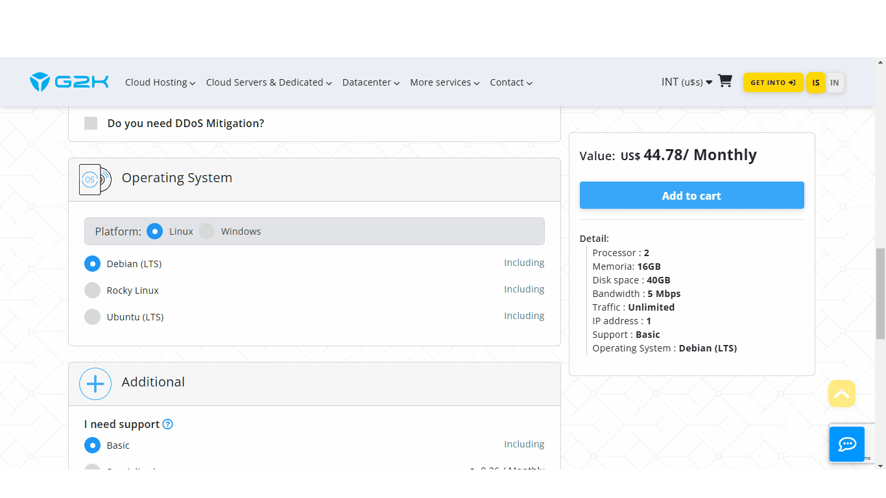Expand the Datacenter menu
The width and height of the screenshot is (886, 498).
coord(371,82)
